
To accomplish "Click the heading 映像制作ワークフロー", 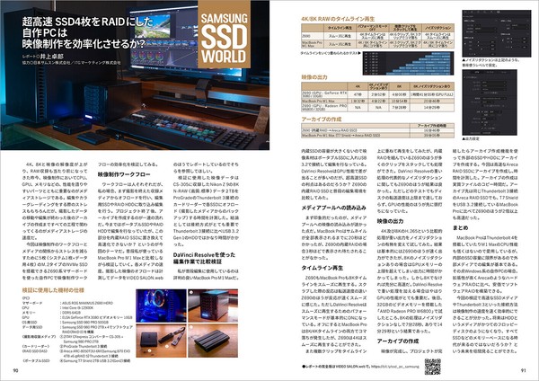I will (x=124, y=174).
